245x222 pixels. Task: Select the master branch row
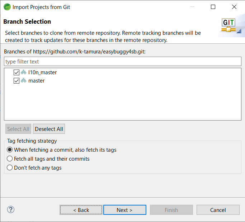click(37, 81)
